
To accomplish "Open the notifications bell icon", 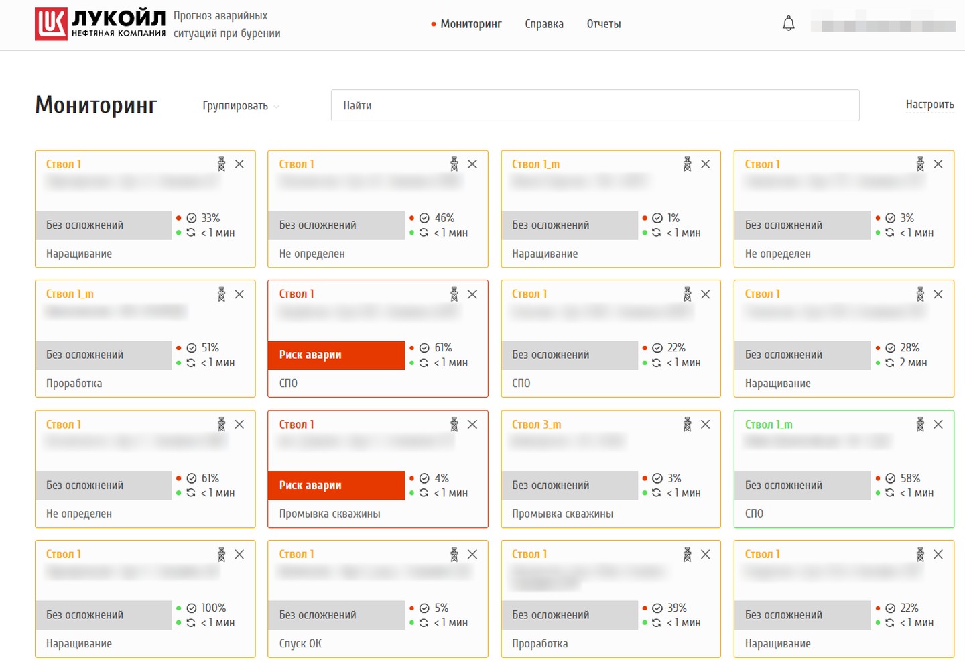I will (789, 23).
